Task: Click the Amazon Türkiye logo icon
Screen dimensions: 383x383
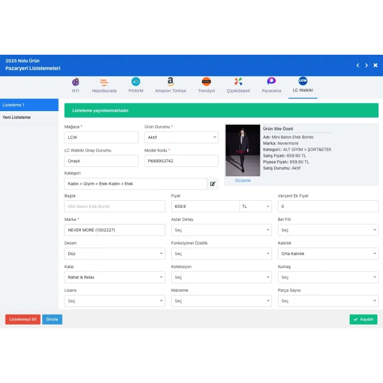Action: 171,82
